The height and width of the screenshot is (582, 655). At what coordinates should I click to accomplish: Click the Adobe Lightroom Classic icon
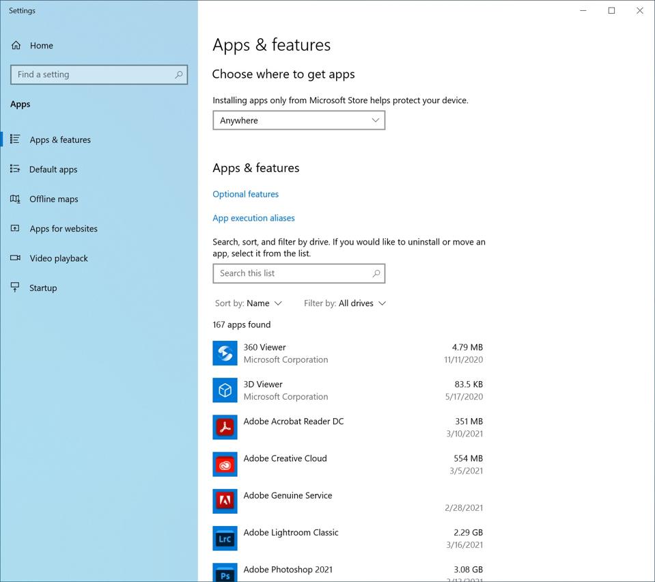(225, 538)
